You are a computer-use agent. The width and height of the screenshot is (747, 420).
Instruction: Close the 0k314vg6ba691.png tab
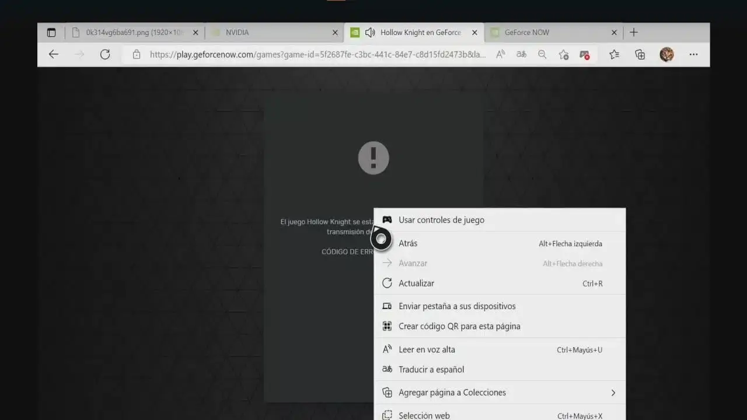(196, 33)
